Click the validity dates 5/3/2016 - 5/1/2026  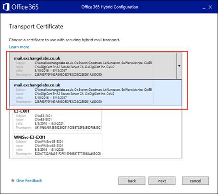(x=49, y=150)
